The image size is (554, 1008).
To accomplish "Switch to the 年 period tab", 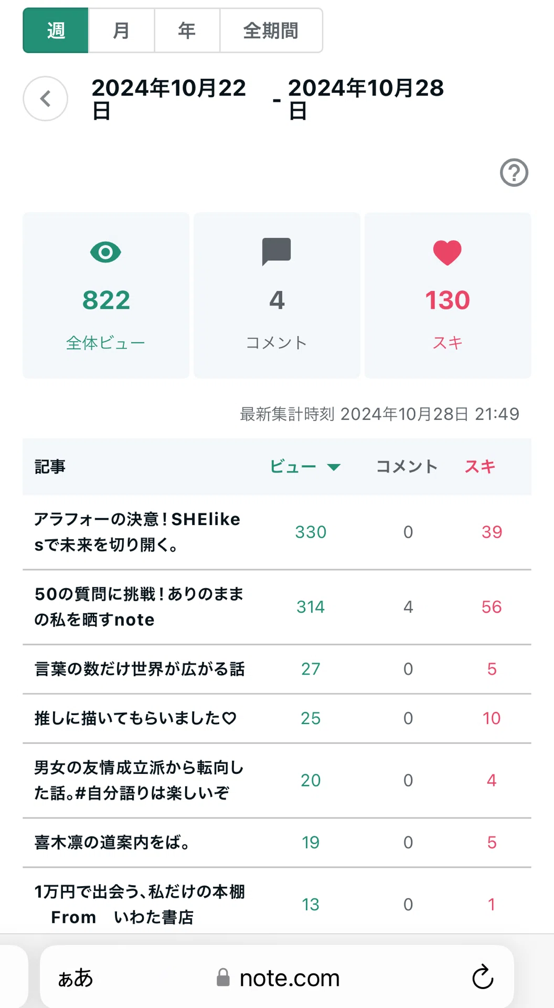I will point(187,30).
